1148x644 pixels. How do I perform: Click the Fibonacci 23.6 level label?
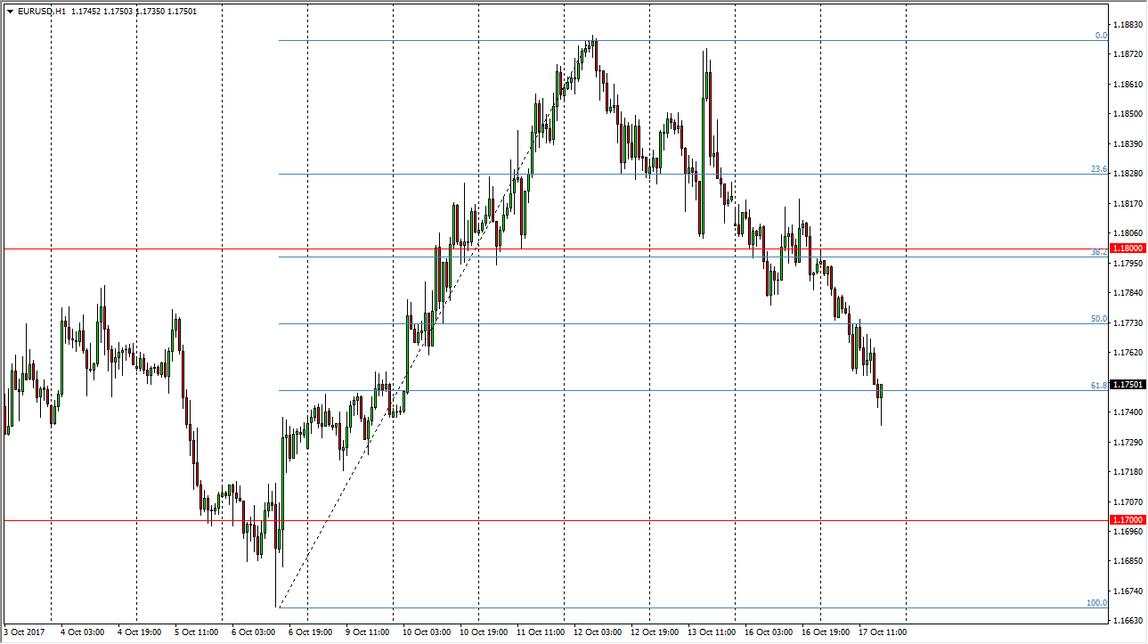coord(1099,169)
